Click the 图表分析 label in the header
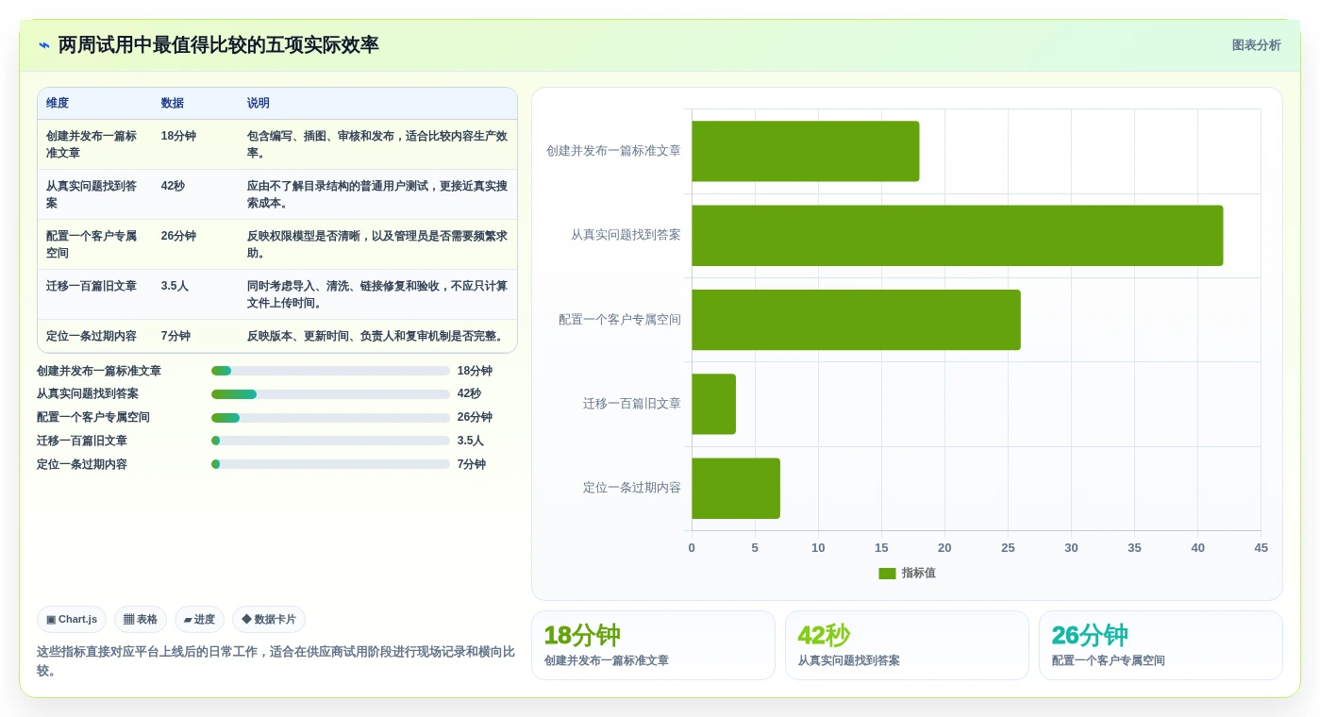 [1256, 45]
